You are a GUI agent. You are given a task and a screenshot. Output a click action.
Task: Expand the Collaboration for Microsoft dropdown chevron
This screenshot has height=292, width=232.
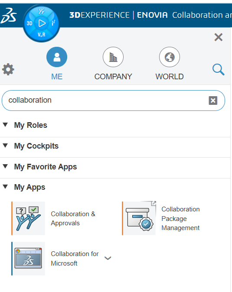click(x=108, y=258)
